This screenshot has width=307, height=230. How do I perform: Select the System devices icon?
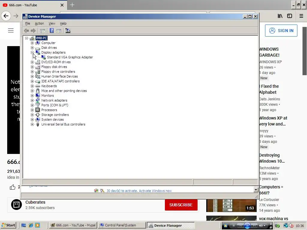pyautogui.click(x=38, y=119)
